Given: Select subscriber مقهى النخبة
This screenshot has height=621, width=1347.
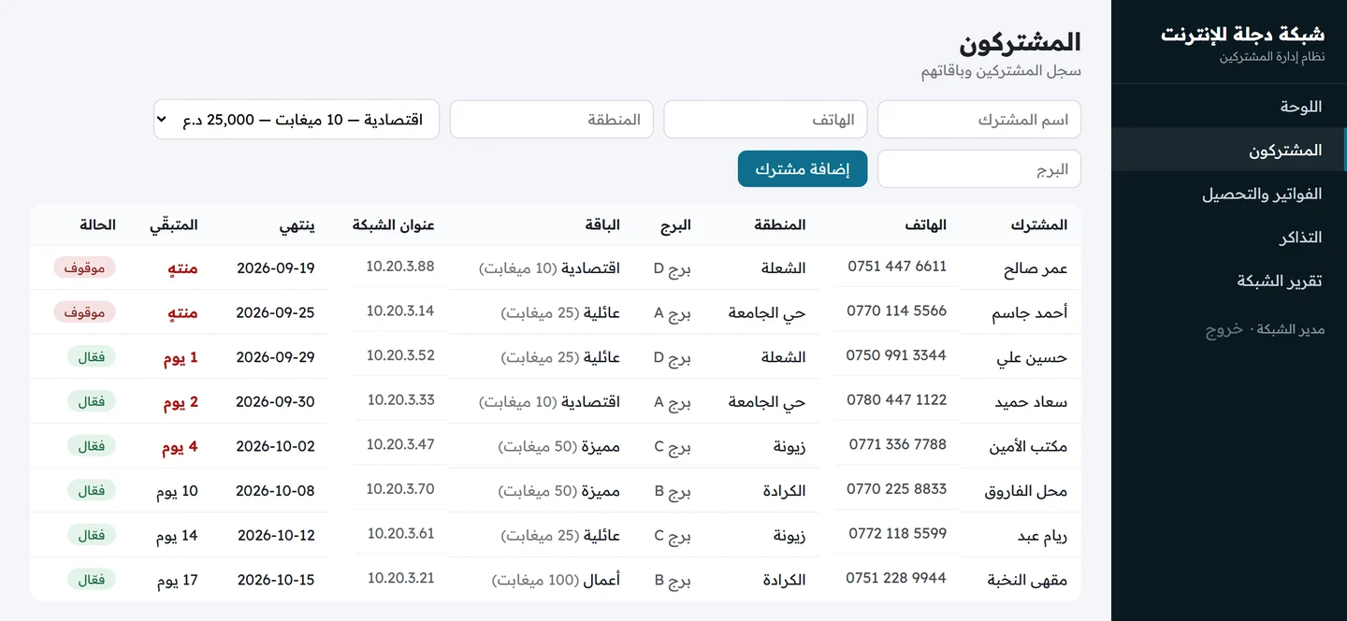Looking at the screenshot, I should click(1027, 580).
